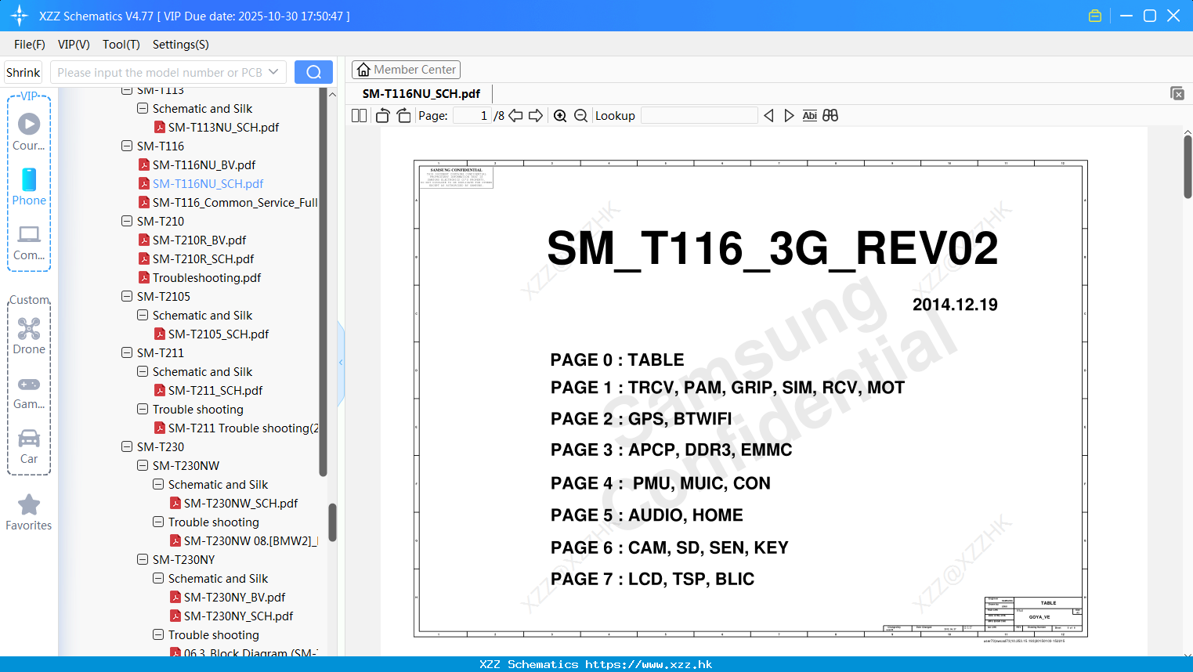This screenshot has width=1193, height=672.
Task: Go to next page arrow
Action: pos(536,116)
